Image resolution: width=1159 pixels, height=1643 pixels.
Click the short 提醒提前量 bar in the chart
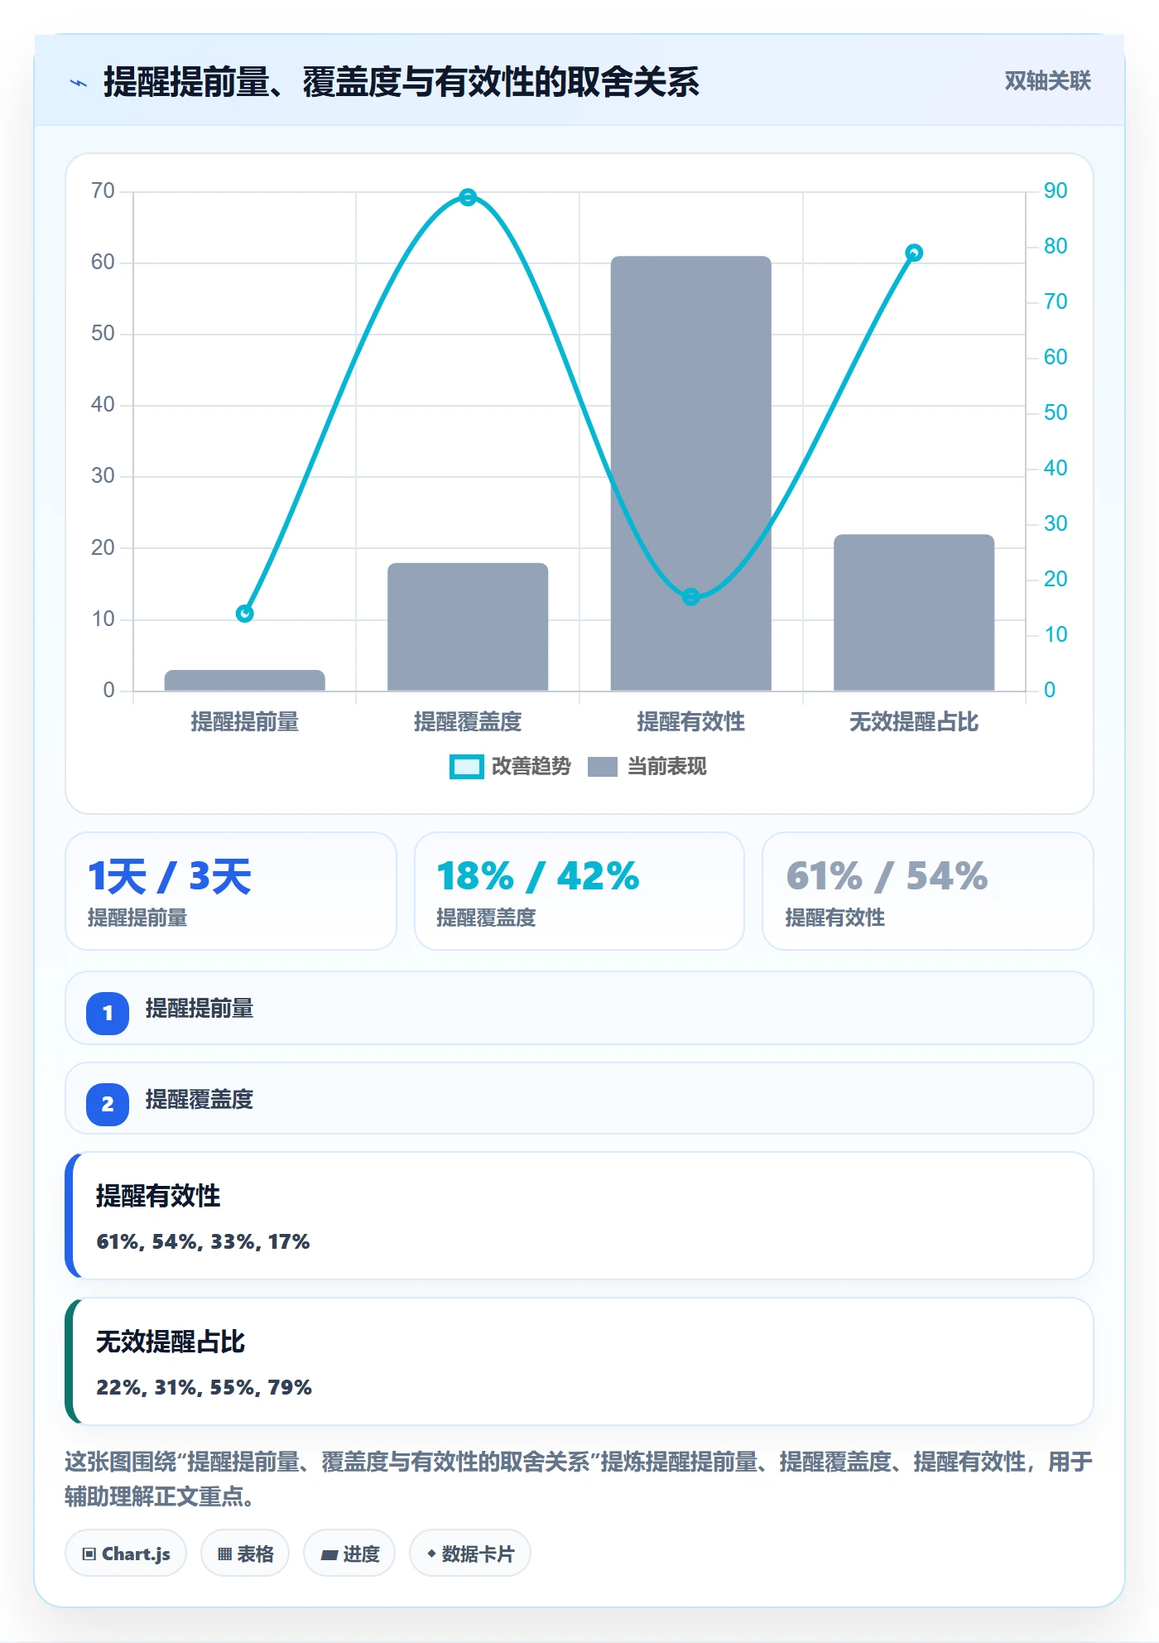pos(245,681)
